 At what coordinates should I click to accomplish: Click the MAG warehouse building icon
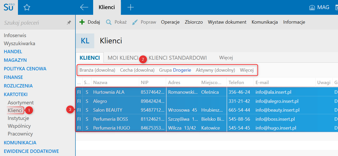pyautogui.click(x=312, y=8)
